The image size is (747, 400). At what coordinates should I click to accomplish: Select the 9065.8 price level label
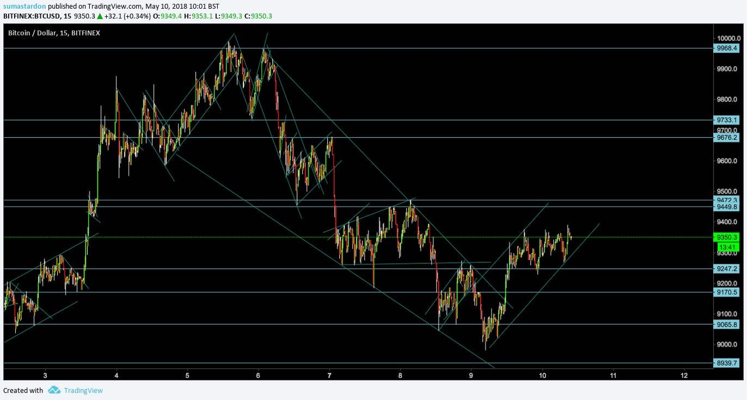[727, 325]
